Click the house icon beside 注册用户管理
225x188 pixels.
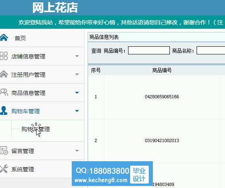click(4, 74)
